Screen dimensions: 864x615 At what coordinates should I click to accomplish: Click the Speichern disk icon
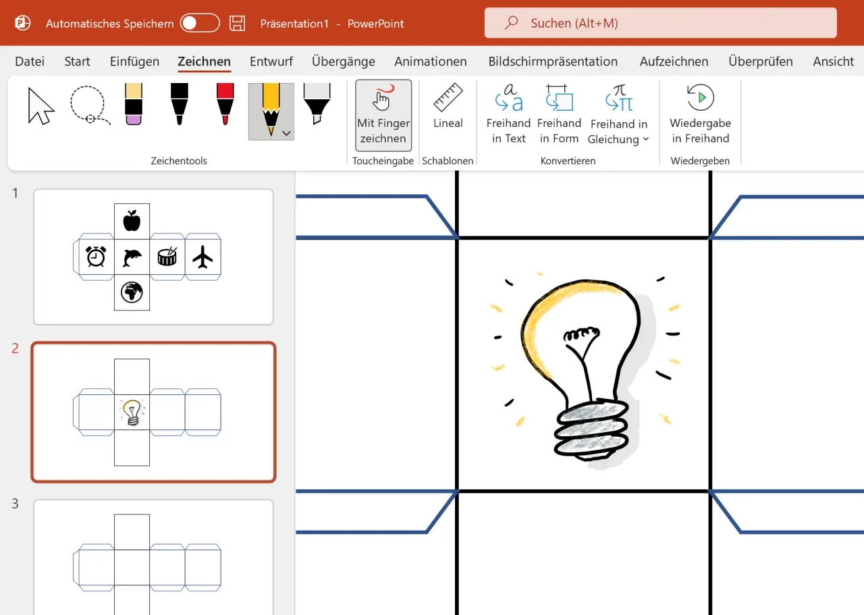pyautogui.click(x=237, y=23)
